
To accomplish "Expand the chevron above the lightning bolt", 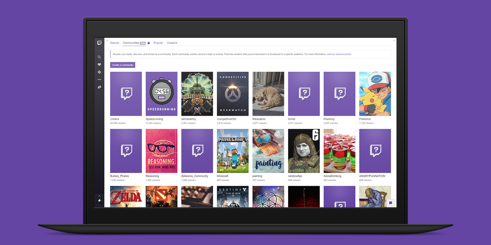I will [x=99, y=195].
